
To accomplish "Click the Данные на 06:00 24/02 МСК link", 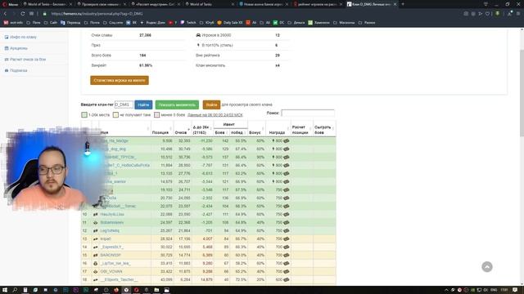I will [x=215, y=114].
